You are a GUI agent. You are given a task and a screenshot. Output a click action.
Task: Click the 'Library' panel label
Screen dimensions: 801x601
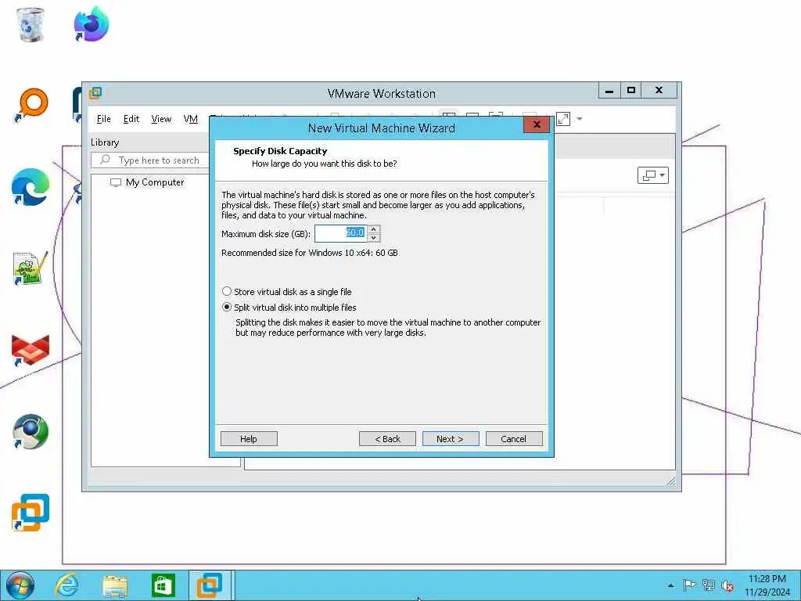pos(105,142)
